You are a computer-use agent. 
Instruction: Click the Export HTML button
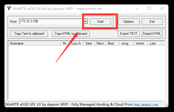click(152, 34)
